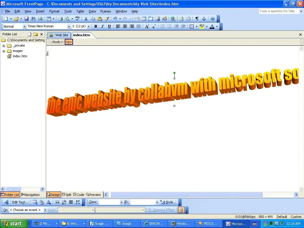Viewport: 304px width, 228px height.
Task: Select the <body> quick tag
Action: (57, 42)
